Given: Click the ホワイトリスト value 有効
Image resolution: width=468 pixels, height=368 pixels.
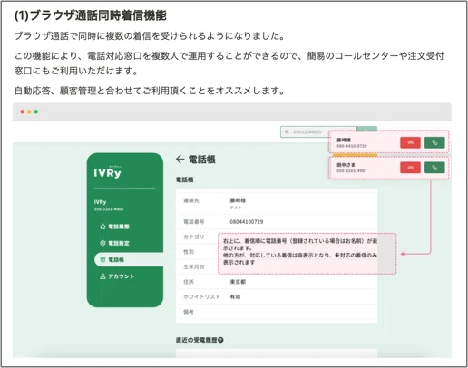Looking at the screenshot, I should pyautogui.click(x=235, y=297).
